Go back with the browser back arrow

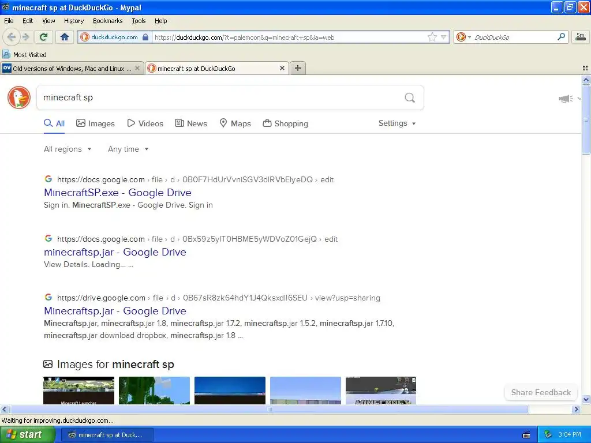[x=12, y=37]
